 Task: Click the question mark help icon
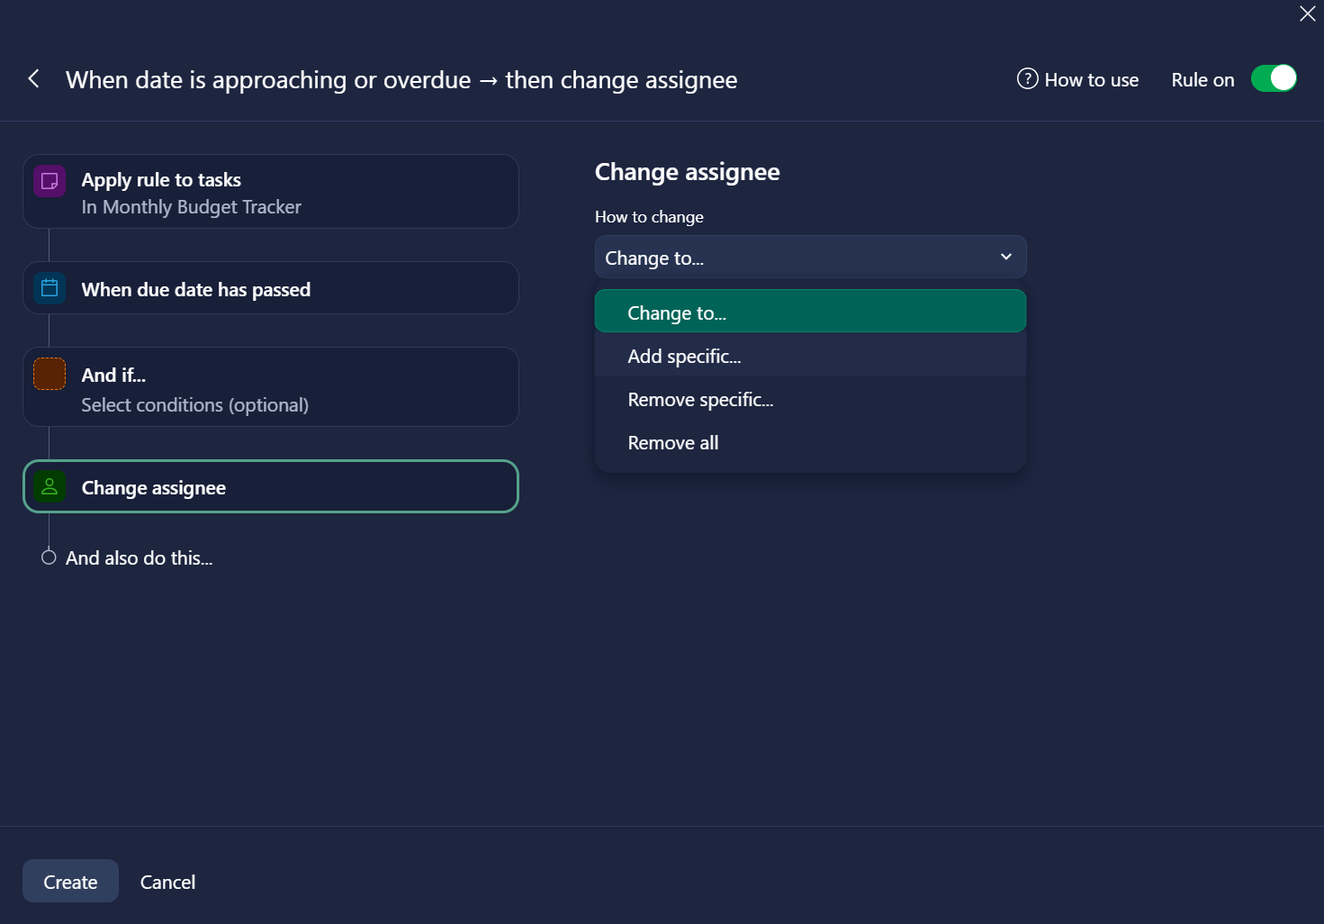coord(1027,79)
